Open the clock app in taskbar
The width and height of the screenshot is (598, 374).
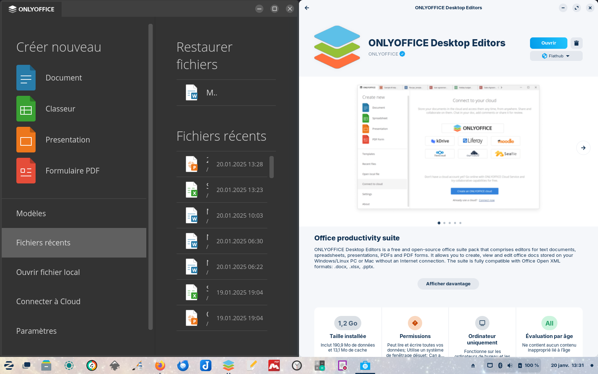click(297, 365)
